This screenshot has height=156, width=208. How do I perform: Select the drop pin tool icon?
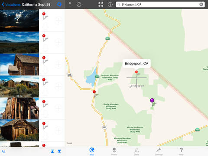[x=70, y=4]
